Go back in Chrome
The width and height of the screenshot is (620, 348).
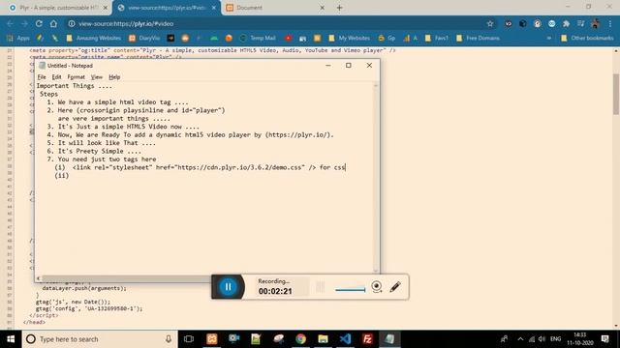coord(11,23)
